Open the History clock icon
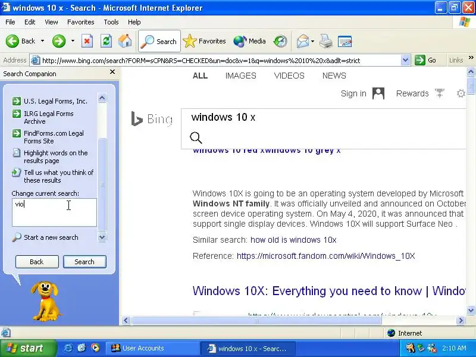476x357 pixels. coord(280,41)
